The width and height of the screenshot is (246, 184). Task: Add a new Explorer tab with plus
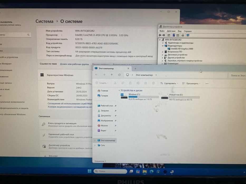(x=136, y=68)
